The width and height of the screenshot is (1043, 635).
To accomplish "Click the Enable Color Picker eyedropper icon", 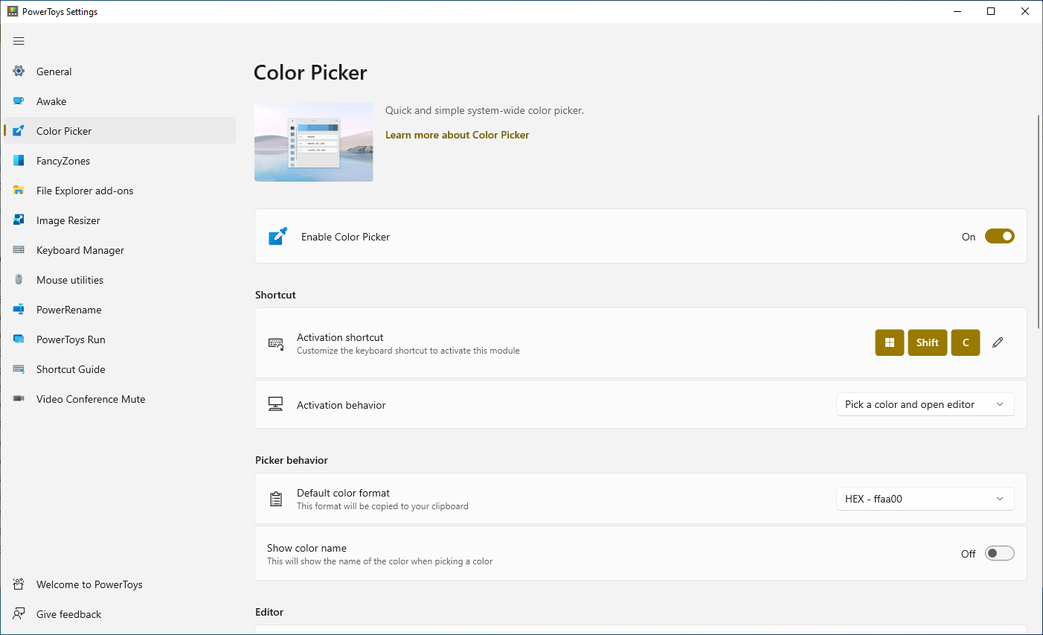I will [277, 237].
